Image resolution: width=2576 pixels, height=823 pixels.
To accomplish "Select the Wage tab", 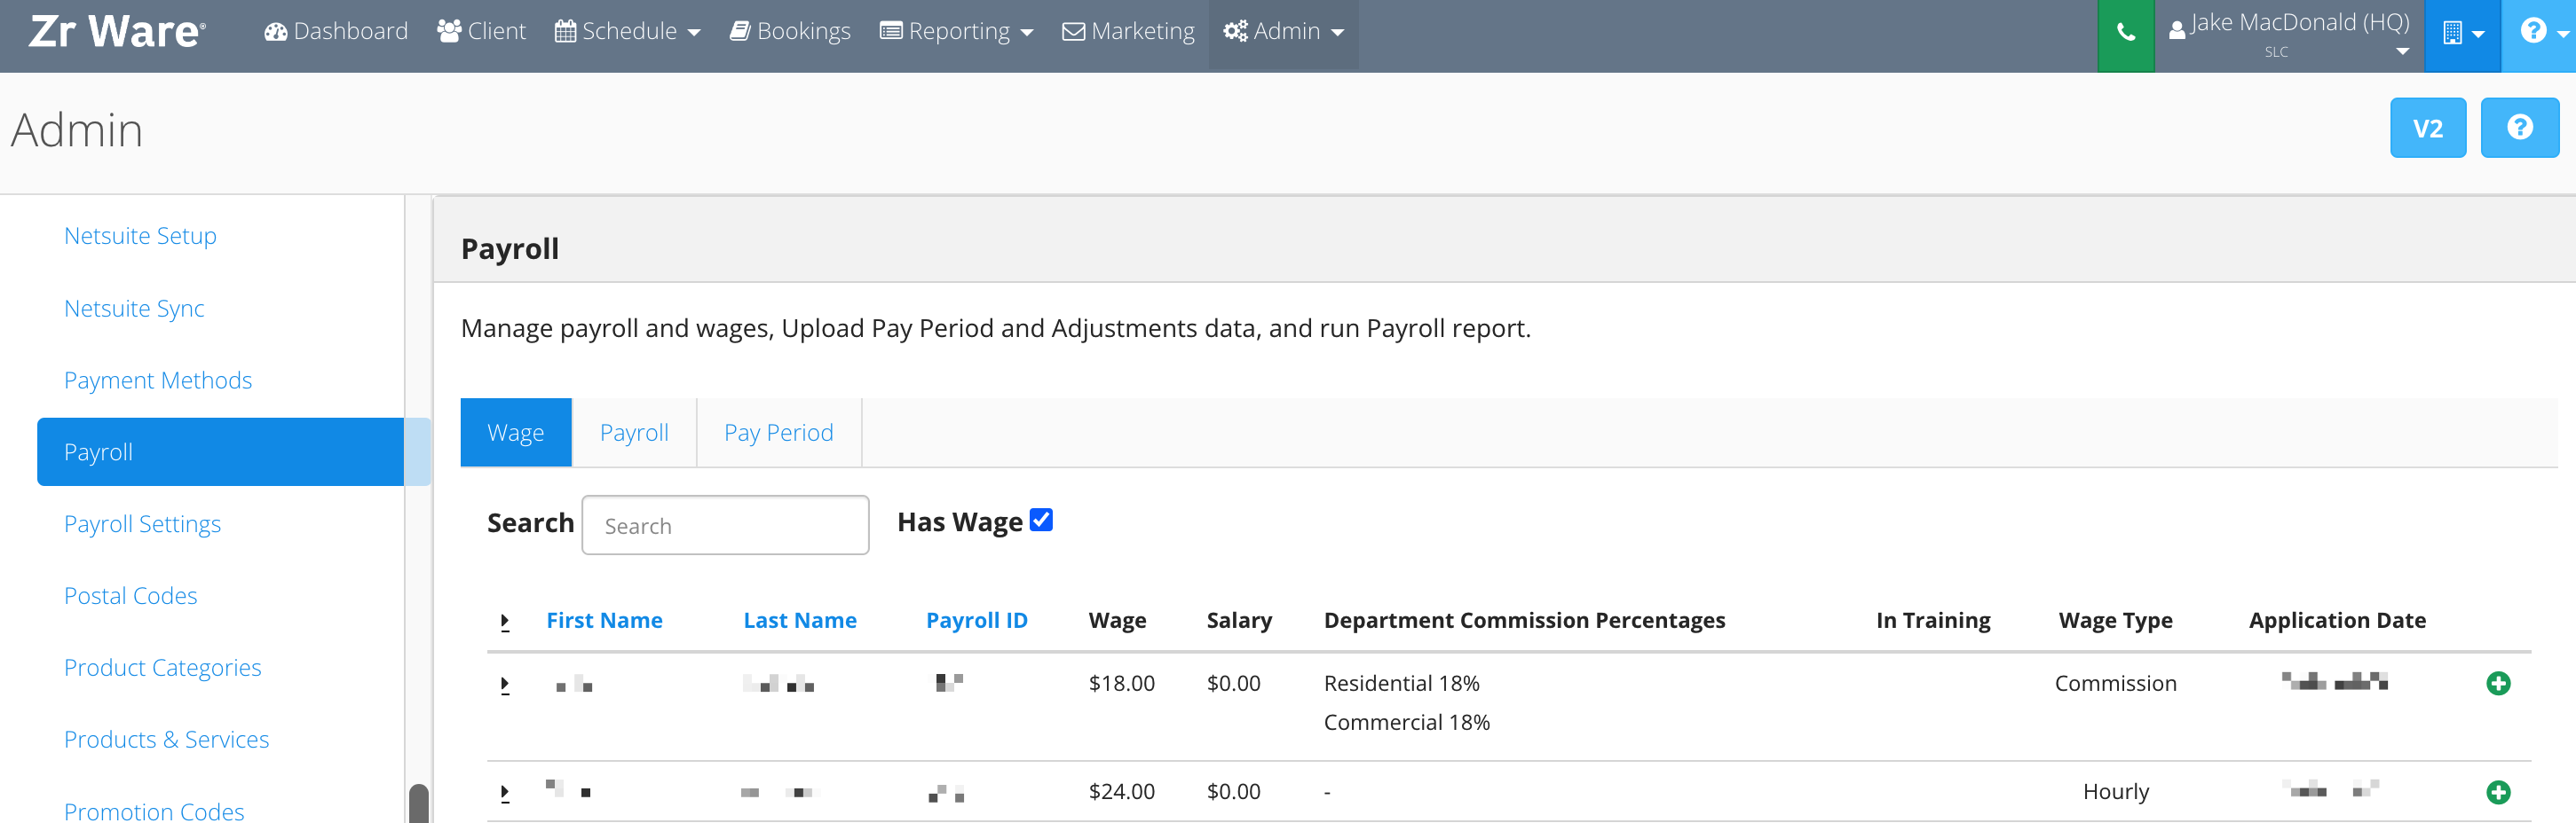I will [x=516, y=433].
